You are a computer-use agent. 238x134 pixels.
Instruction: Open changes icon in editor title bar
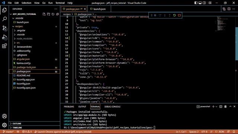pyautogui.click(x=224, y=9)
